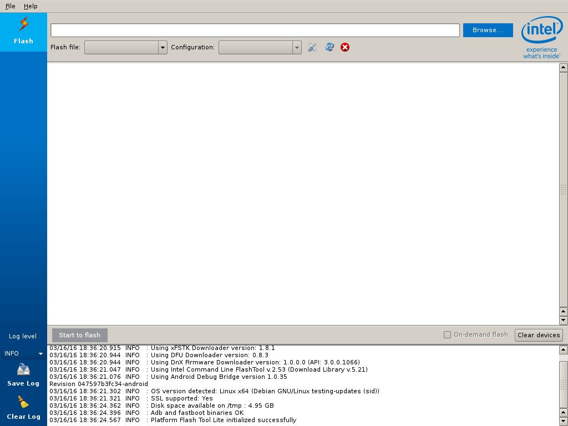Change log level from INFO dropdown
Viewport: 568px width, 426px height.
tap(23, 353)
